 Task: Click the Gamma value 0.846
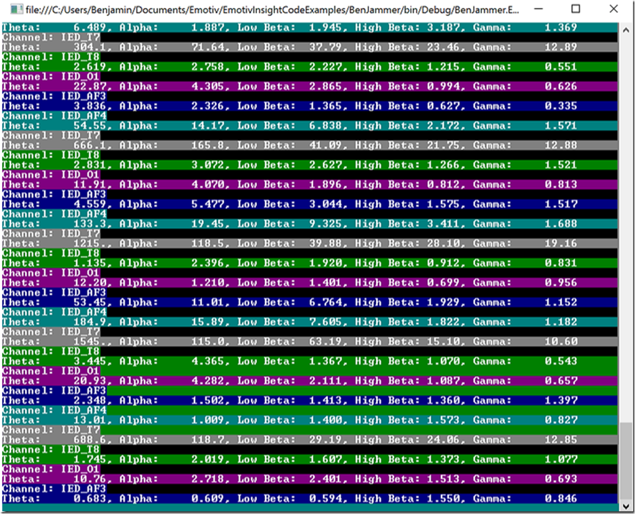[561, 499]
